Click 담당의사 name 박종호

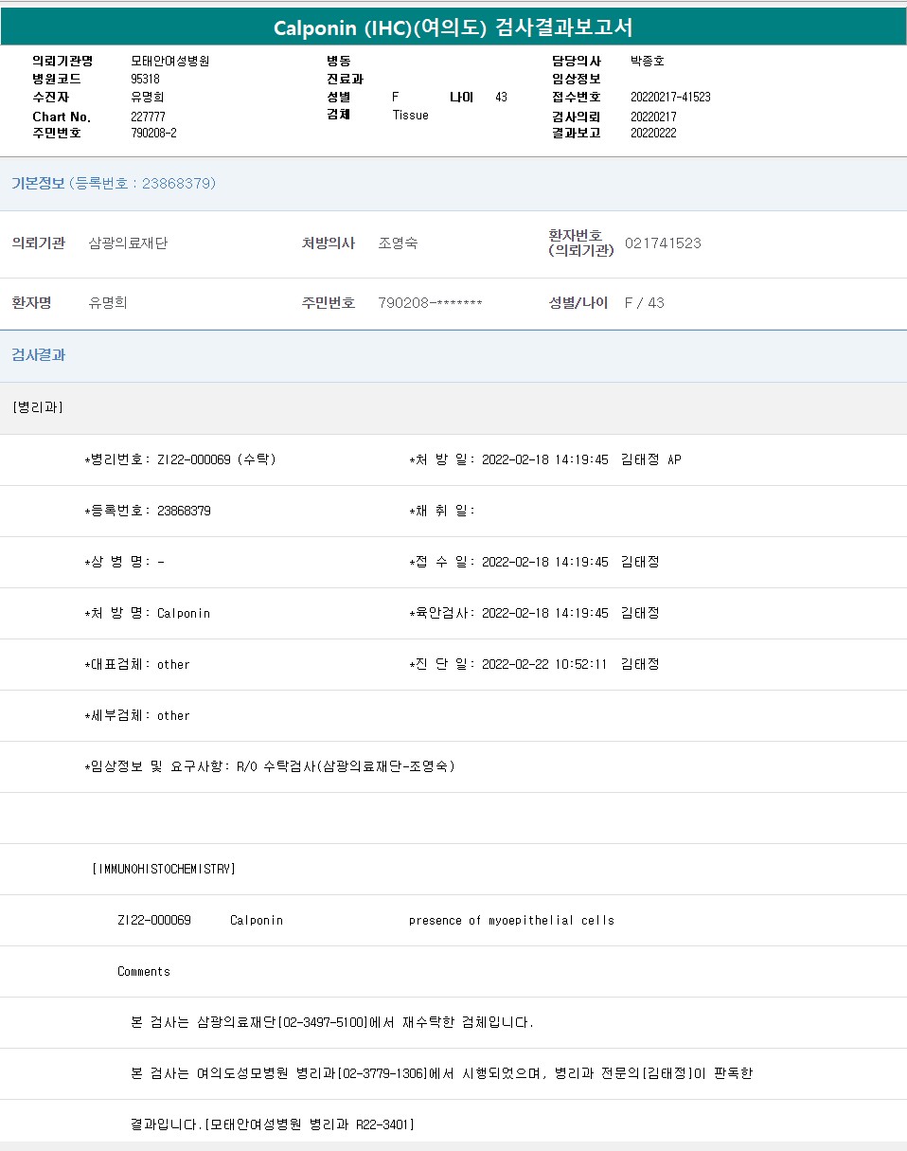[648, 61]
